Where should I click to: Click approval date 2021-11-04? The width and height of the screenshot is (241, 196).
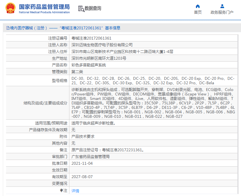[x=82, y=163]
